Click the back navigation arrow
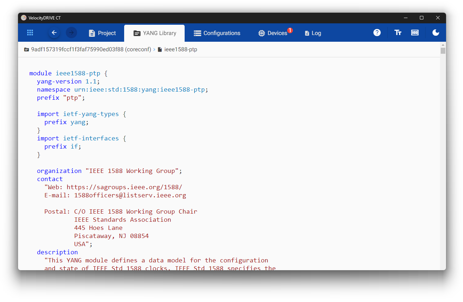The height and width of the screenshot is (302, 463). 54,33
